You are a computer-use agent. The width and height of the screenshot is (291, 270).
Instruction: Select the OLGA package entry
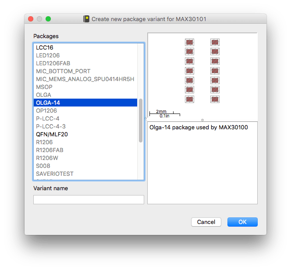click(x=85, y=95)
